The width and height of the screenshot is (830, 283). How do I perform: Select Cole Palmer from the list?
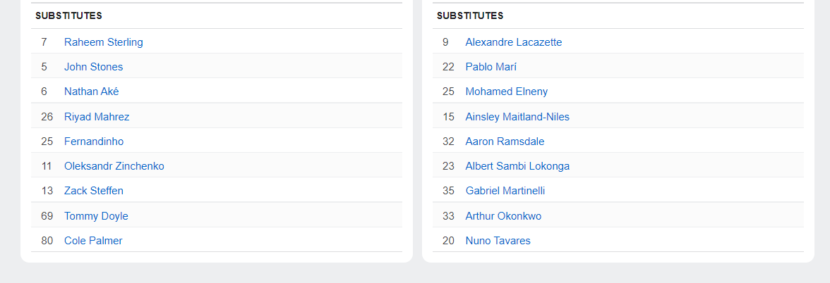coord(93,241)
